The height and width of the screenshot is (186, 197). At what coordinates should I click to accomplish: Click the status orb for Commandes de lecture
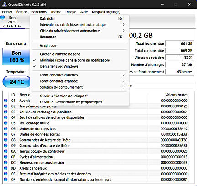[5, 140]
